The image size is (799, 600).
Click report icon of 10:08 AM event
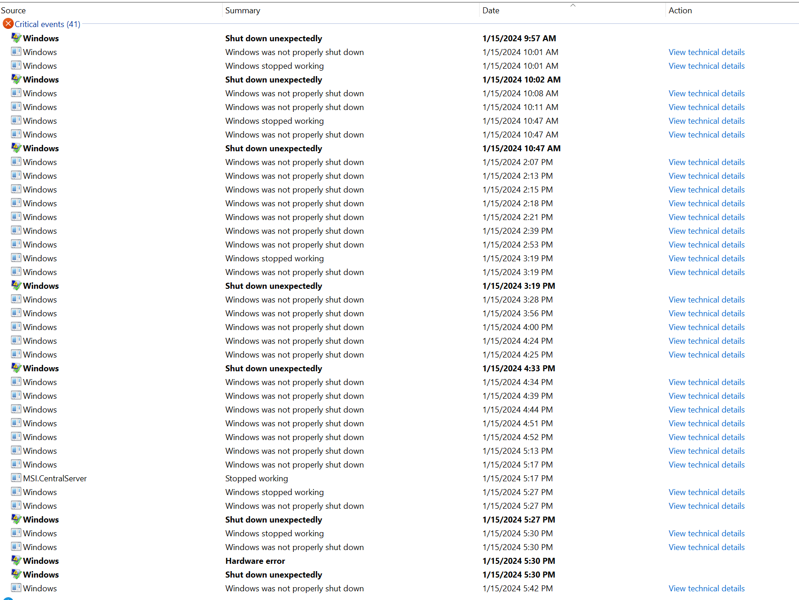[16, 93]
